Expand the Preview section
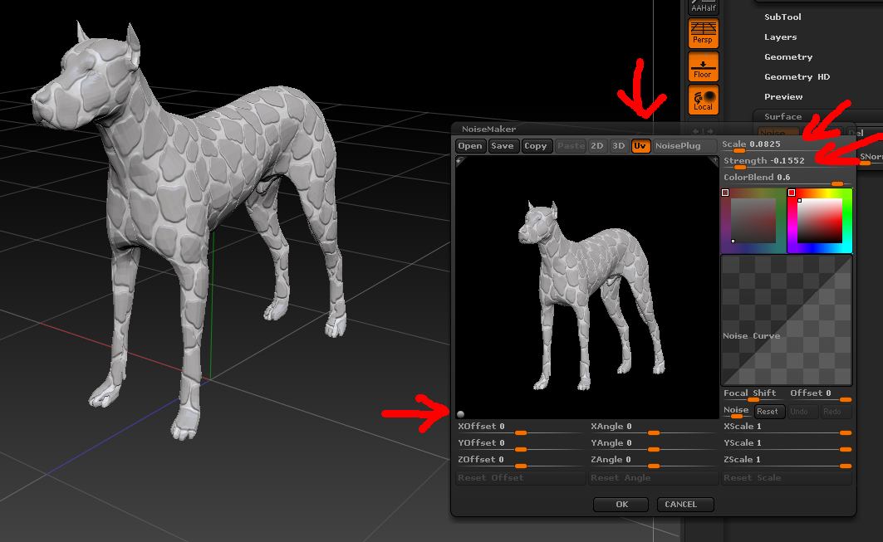 [783, 97]
